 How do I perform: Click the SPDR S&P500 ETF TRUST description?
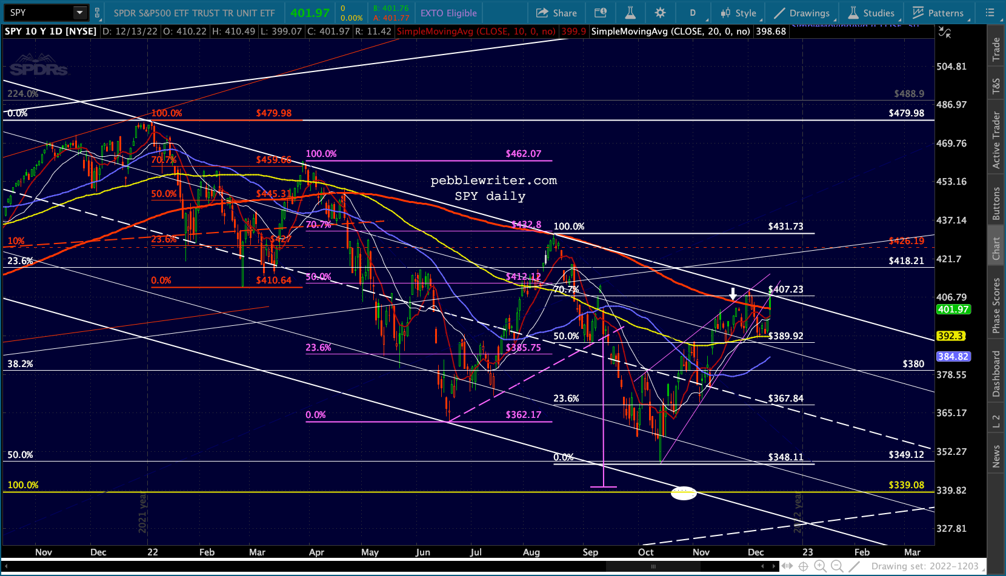point(194,13)
